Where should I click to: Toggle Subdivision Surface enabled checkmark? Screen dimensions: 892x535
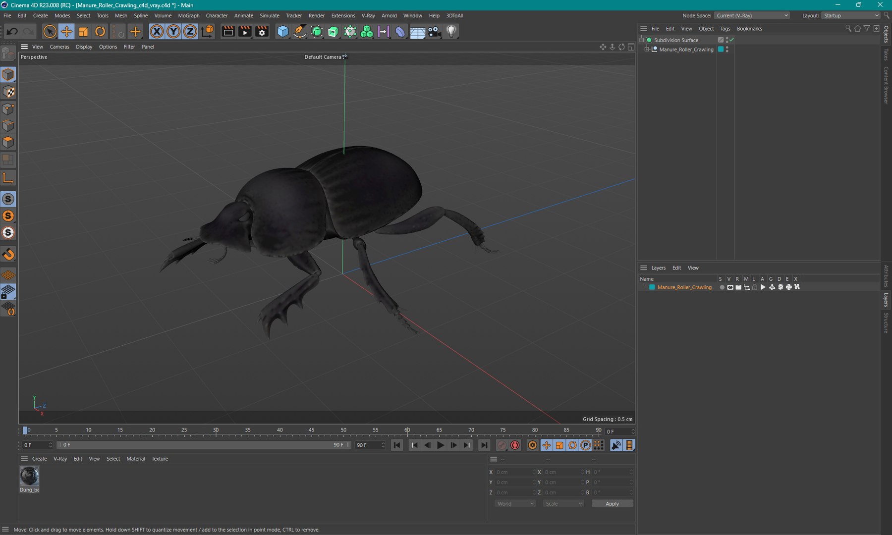[731, 40]
